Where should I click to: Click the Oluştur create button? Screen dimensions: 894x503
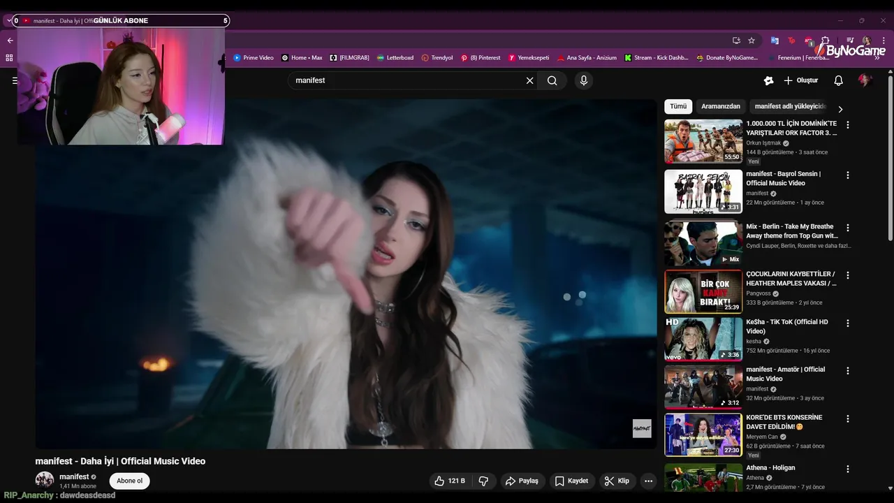(800, 80)
